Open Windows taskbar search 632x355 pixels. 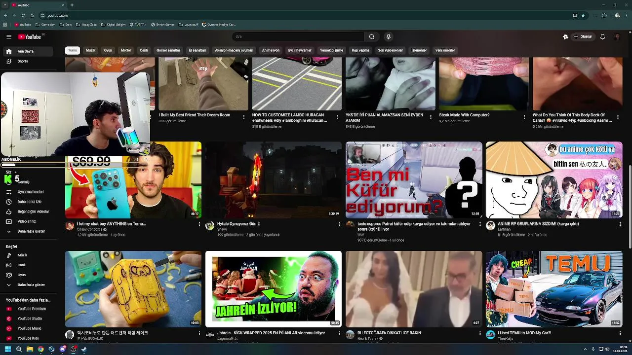(19, 349)
